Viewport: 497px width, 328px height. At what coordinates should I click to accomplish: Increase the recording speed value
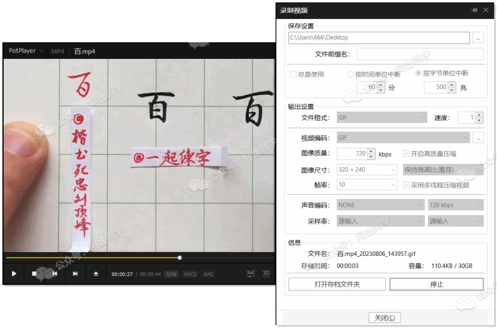(479, 115)
